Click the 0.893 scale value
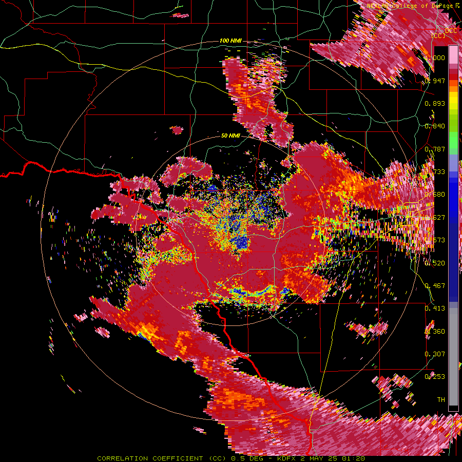 [435, 103]
